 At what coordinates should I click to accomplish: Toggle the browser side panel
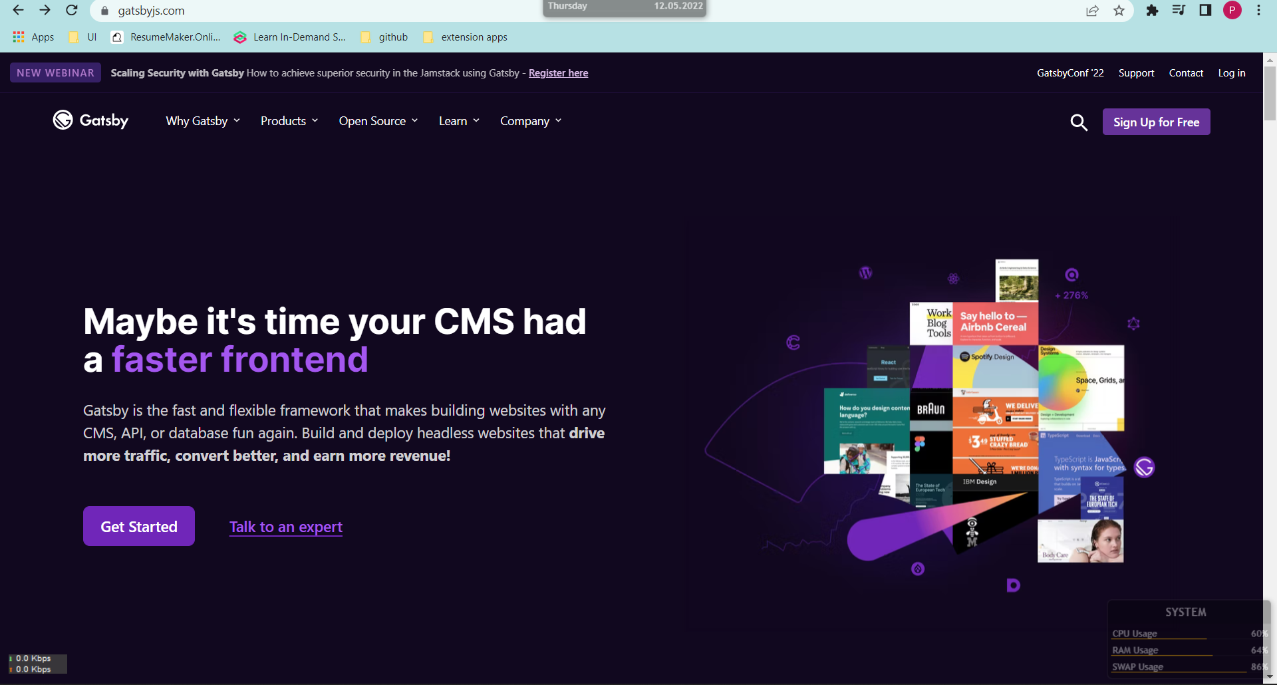pyautogui.click(x=1205, y=11)
